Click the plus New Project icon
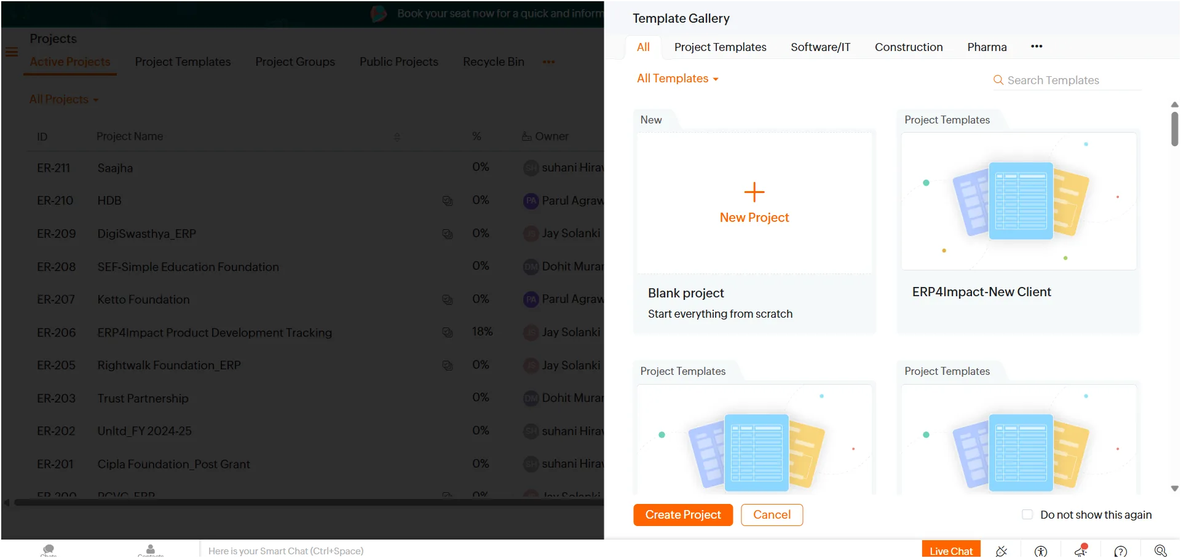 (754, 192)
